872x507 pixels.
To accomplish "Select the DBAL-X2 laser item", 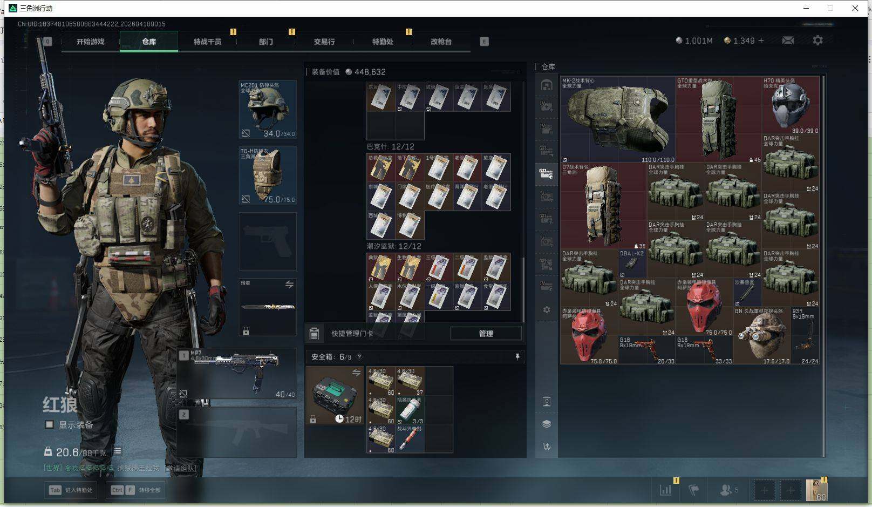I will (632, 263).
